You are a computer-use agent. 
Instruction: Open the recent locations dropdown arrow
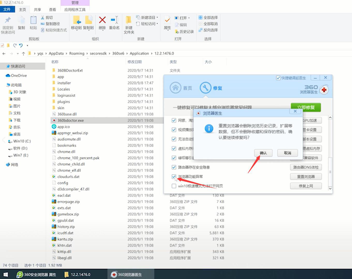[18, 54]
